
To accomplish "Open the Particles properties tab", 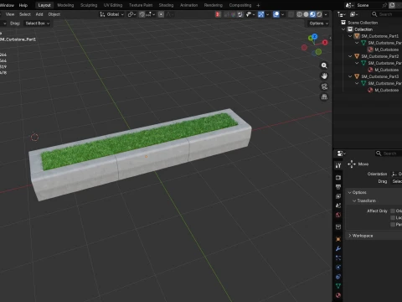I will pyautogui.click(x=338, y=258).
